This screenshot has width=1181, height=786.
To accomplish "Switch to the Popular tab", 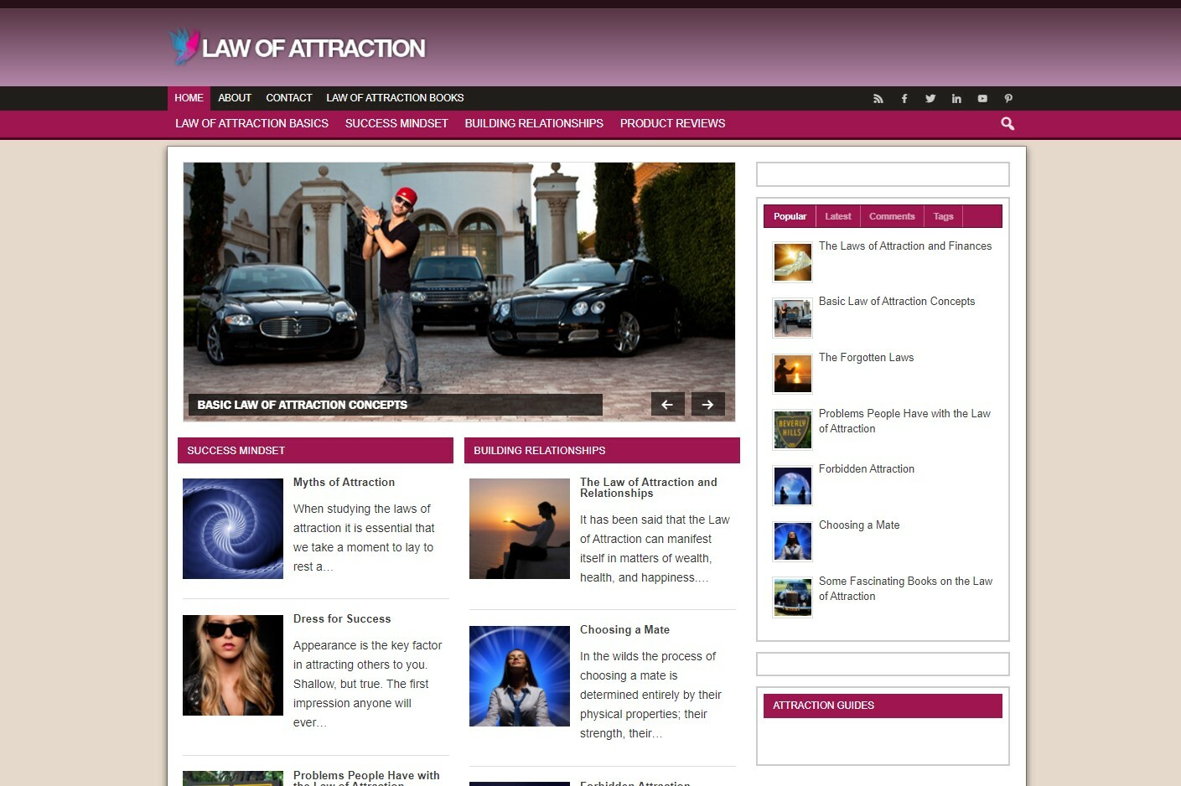I will [x=790, y=216].
